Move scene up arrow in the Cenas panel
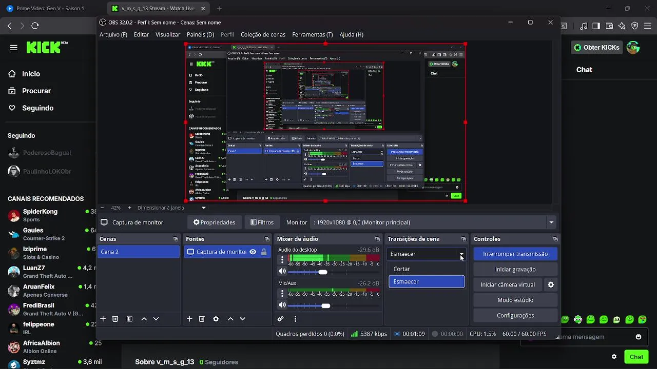Viewport: 657px width, 369px height. 144,319
